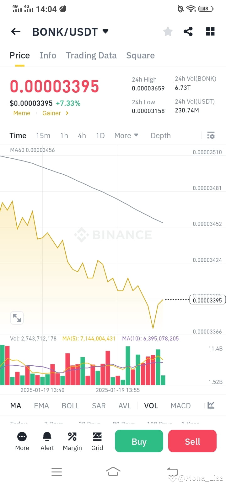The image size is (226, 485).
Task: Open the Depth view
Action: [160, 135]
